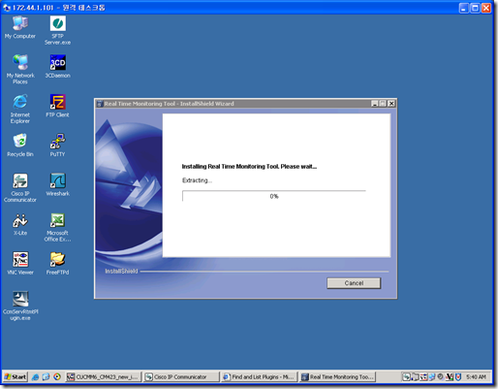Open My Computer desktop icon
This screenshot has height=389, width=498.
(x=20, y=27)
